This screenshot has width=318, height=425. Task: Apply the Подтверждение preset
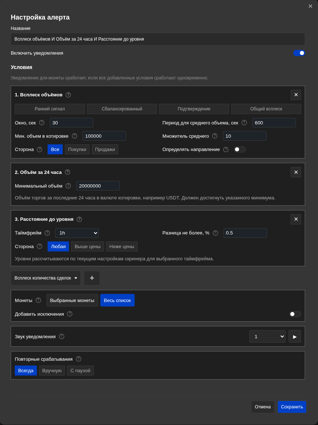click(194, 109)
